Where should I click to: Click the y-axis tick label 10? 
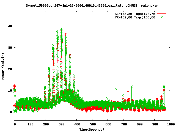pyautogui.click(x=10, y=90)
